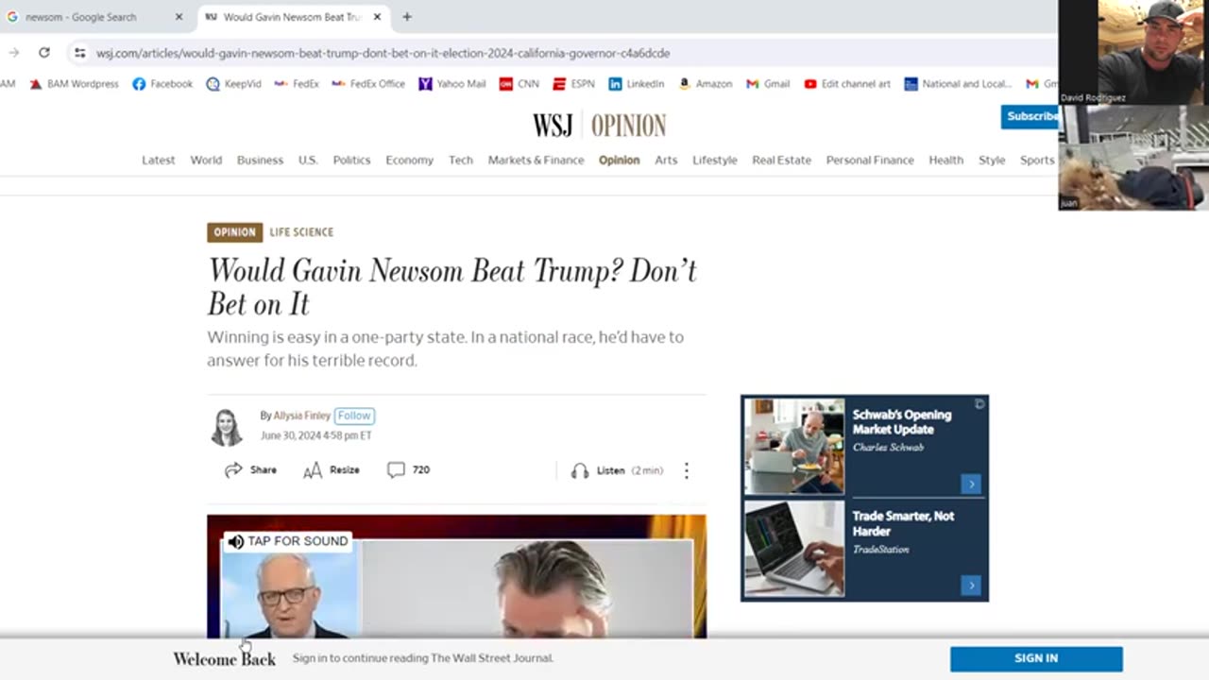This screenshot has width=1209, height=680.
Task: Click the author's profile photo
Action: pyautogui.click(x=227, y=427)
